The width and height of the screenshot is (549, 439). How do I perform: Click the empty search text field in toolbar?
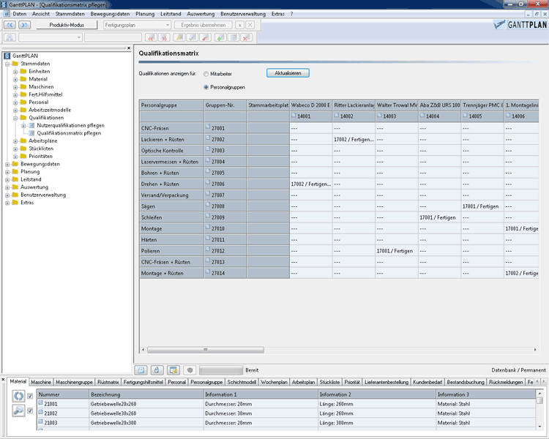(113, 37)
